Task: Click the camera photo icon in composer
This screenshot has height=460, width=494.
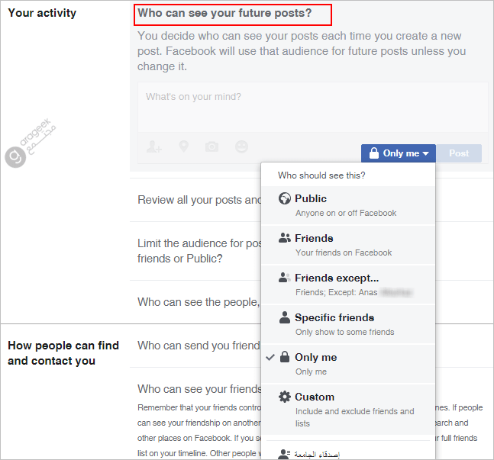Action: click(x=211, y=146)
